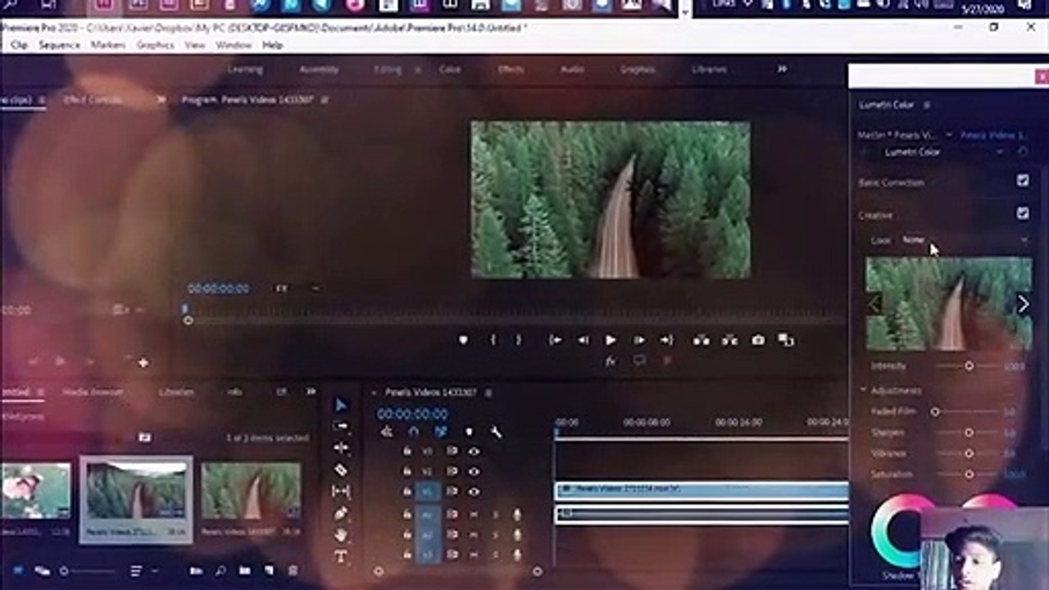Switch to the Color workspace tab
Image resolution: width=1049 pixels, height=590 pixels.
(x=450, y=70)
